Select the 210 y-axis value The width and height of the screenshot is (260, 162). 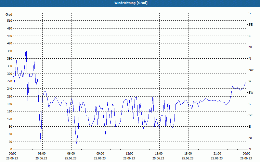pyautogui.click(x=10, y=96)
